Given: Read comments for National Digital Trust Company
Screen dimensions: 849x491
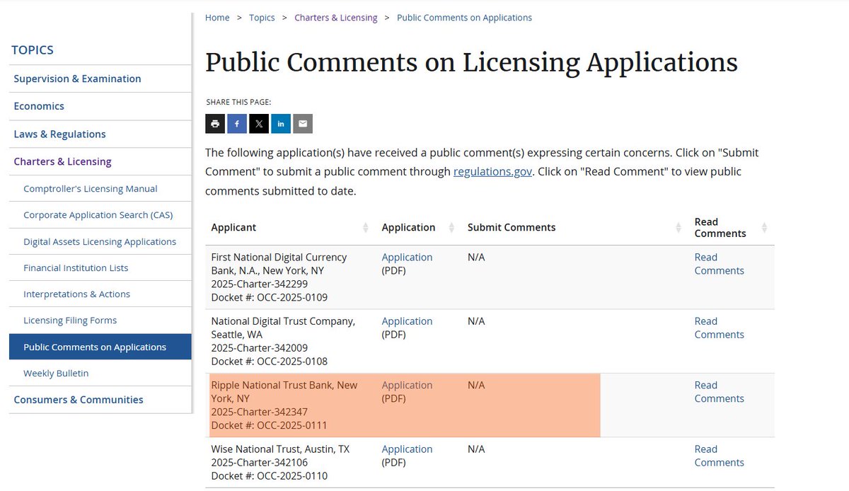Looking at the screenshot, I should (x=719, y=328).
